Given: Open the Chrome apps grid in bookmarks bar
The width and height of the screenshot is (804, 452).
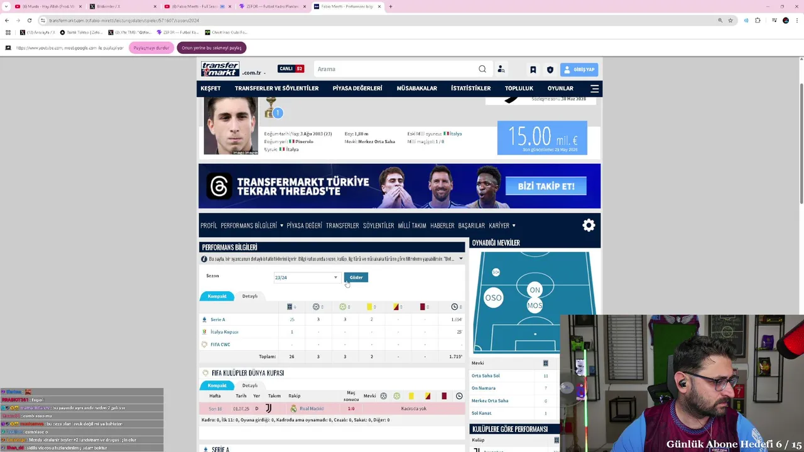Looking at the screenshot, I should point(8,32).
